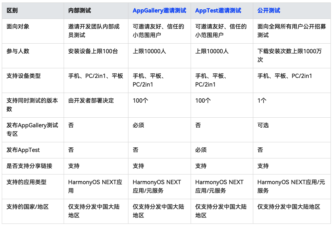
Task: Click the cell 邀请开发团队内部成员测试
Action: (x=94, y=31)
